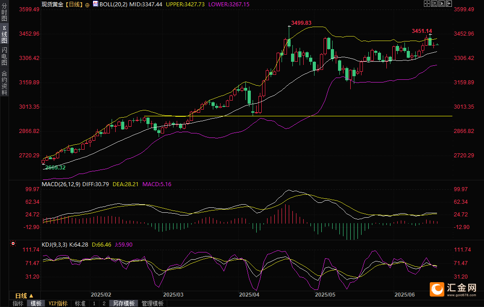Click the red sun marker icon near KDJ
The height and width of the screenshot is (307, 484).
tap(13, 244)
